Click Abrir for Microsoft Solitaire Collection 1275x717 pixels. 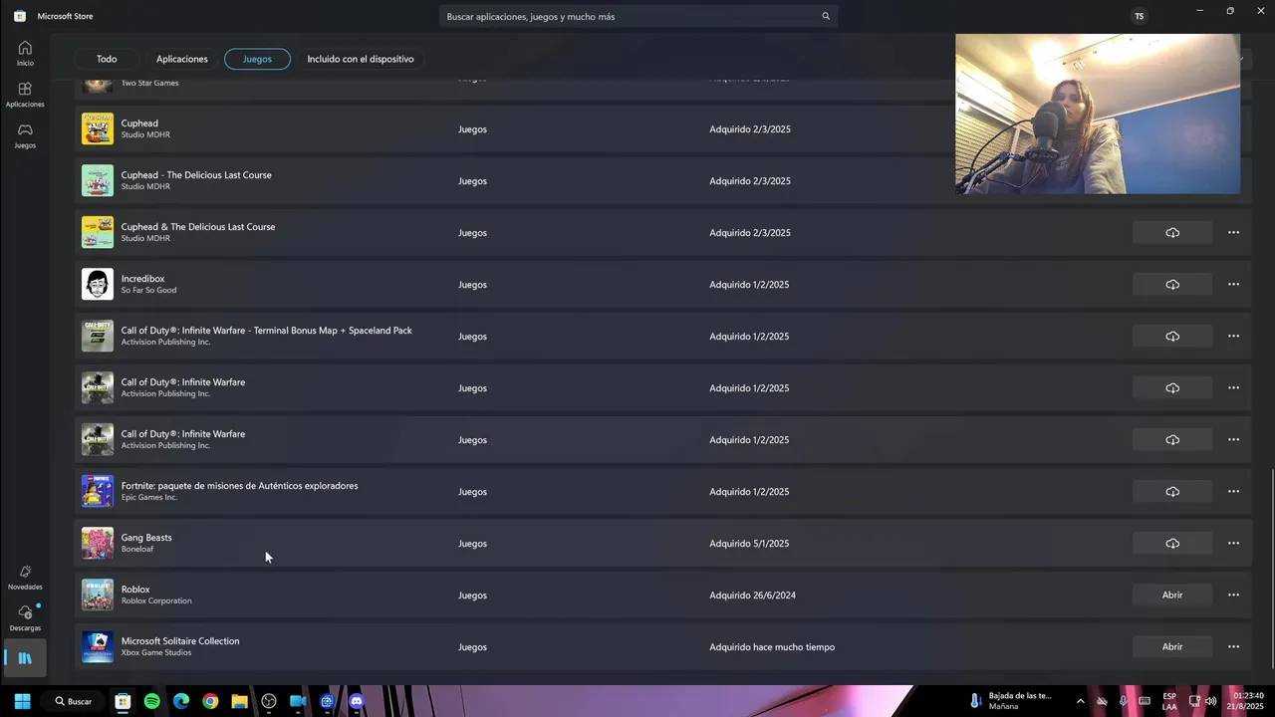pos(1172,647)
